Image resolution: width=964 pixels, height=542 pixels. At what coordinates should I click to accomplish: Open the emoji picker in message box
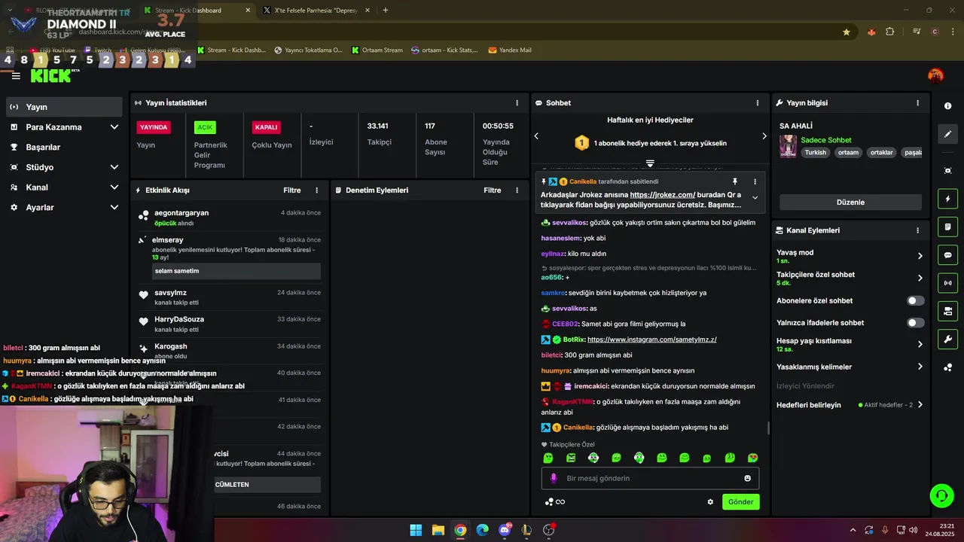(747, 478)
